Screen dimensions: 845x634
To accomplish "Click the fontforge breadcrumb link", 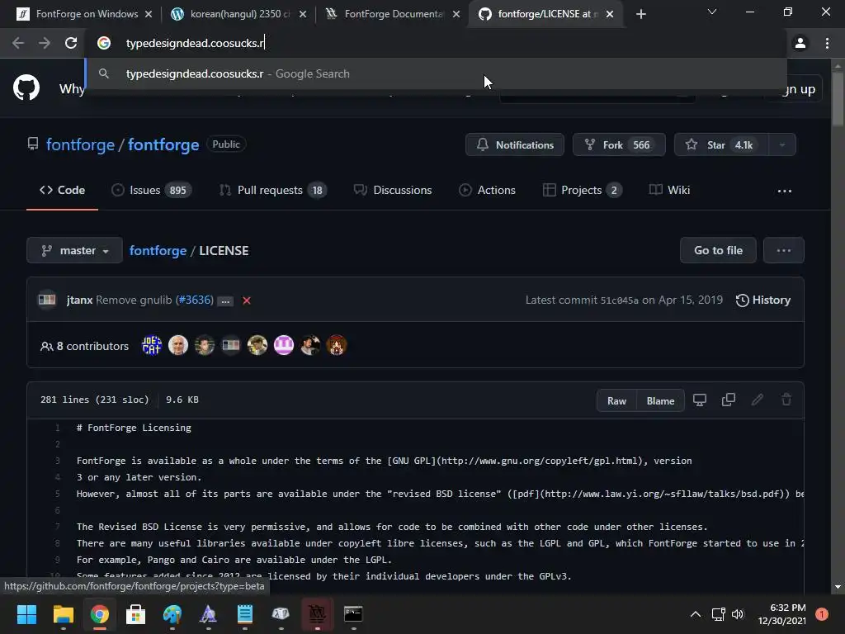I will pos(158,251).
